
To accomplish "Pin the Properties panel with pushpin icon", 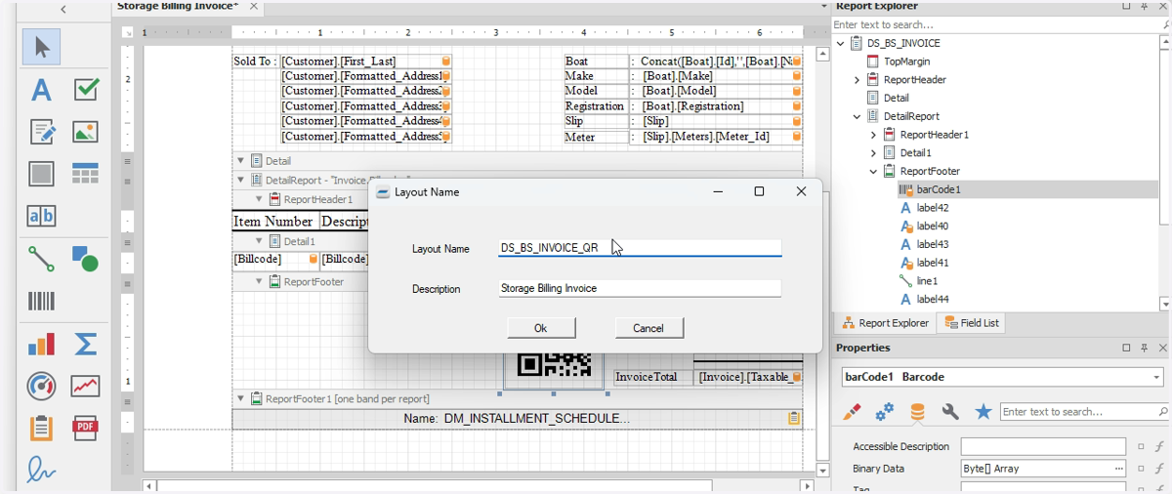I will click(x=1143, y=348).
